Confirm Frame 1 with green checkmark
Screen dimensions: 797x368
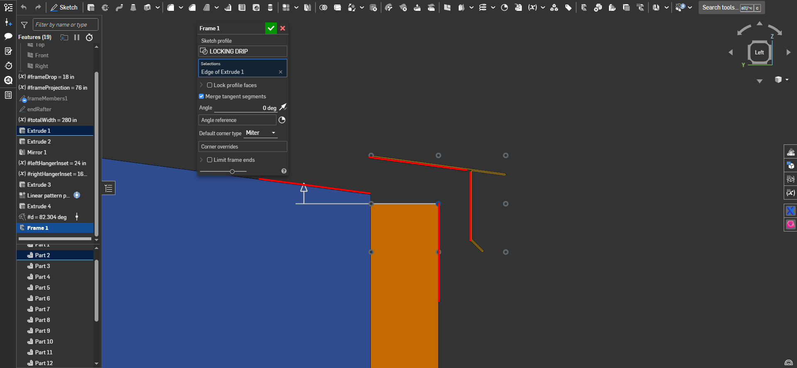[x=271, y=28]
